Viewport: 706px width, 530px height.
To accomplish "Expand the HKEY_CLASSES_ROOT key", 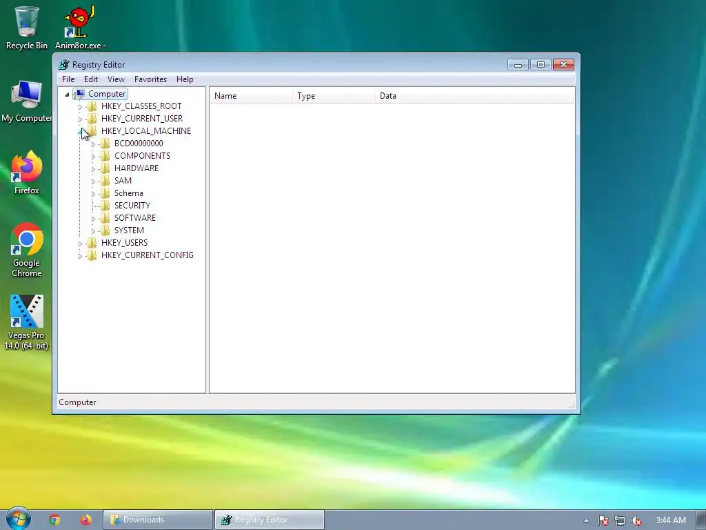I will coord(80,107).
